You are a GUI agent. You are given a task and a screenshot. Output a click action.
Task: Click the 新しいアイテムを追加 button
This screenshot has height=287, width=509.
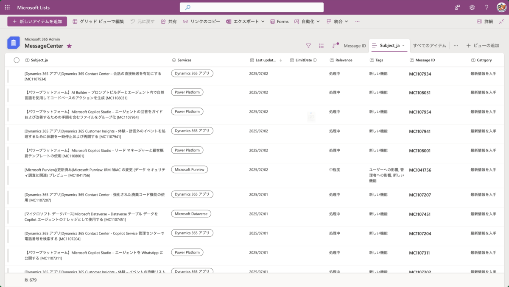[37, 21]
